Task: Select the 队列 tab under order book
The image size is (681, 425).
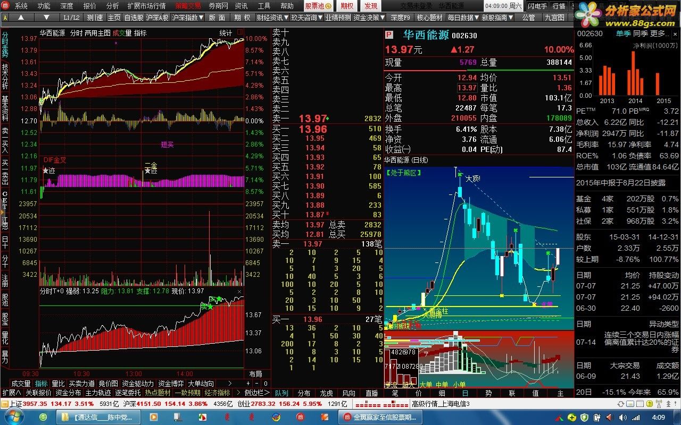Action: point(281,393)
